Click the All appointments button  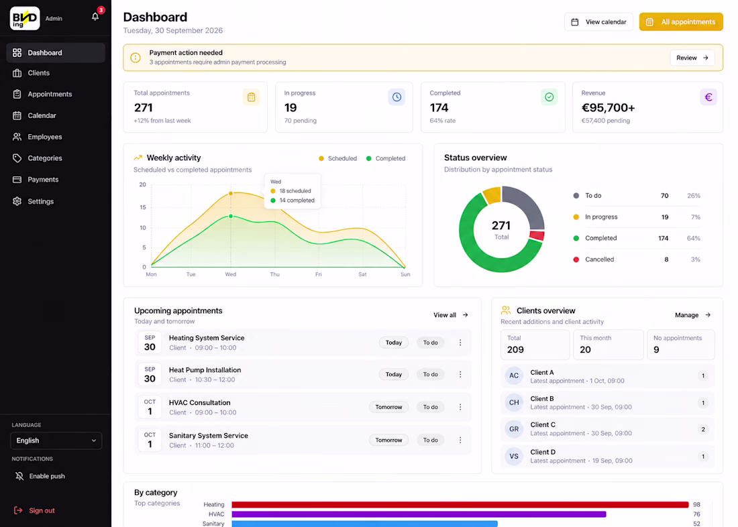681,21
